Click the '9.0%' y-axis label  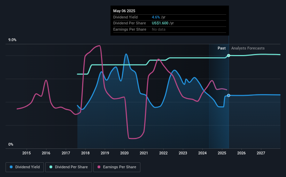12,40
